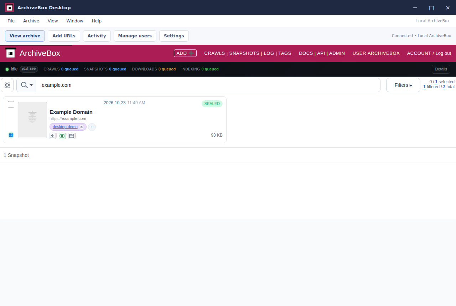
Task: Open the API link
Action: 321,53
